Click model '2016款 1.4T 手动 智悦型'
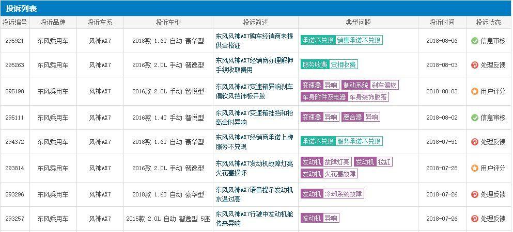The height and width of the screenshot is (232, 513). coord(168,118)
